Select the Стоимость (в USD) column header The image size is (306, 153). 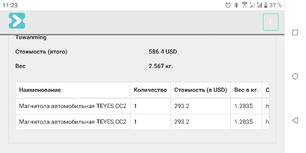(201, 90)
